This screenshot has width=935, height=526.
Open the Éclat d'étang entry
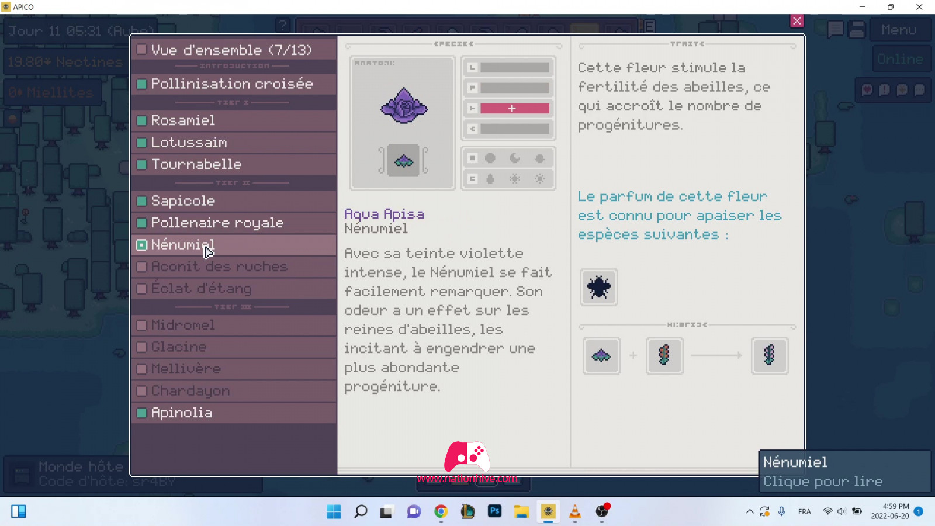(234, 288)
